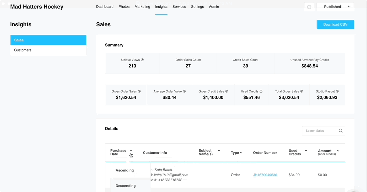Image resolution: width=367 pixels, height=192 pixels.
Task: Click the help icon beside Gross Order Sales
Action: [x=139, y=92]
